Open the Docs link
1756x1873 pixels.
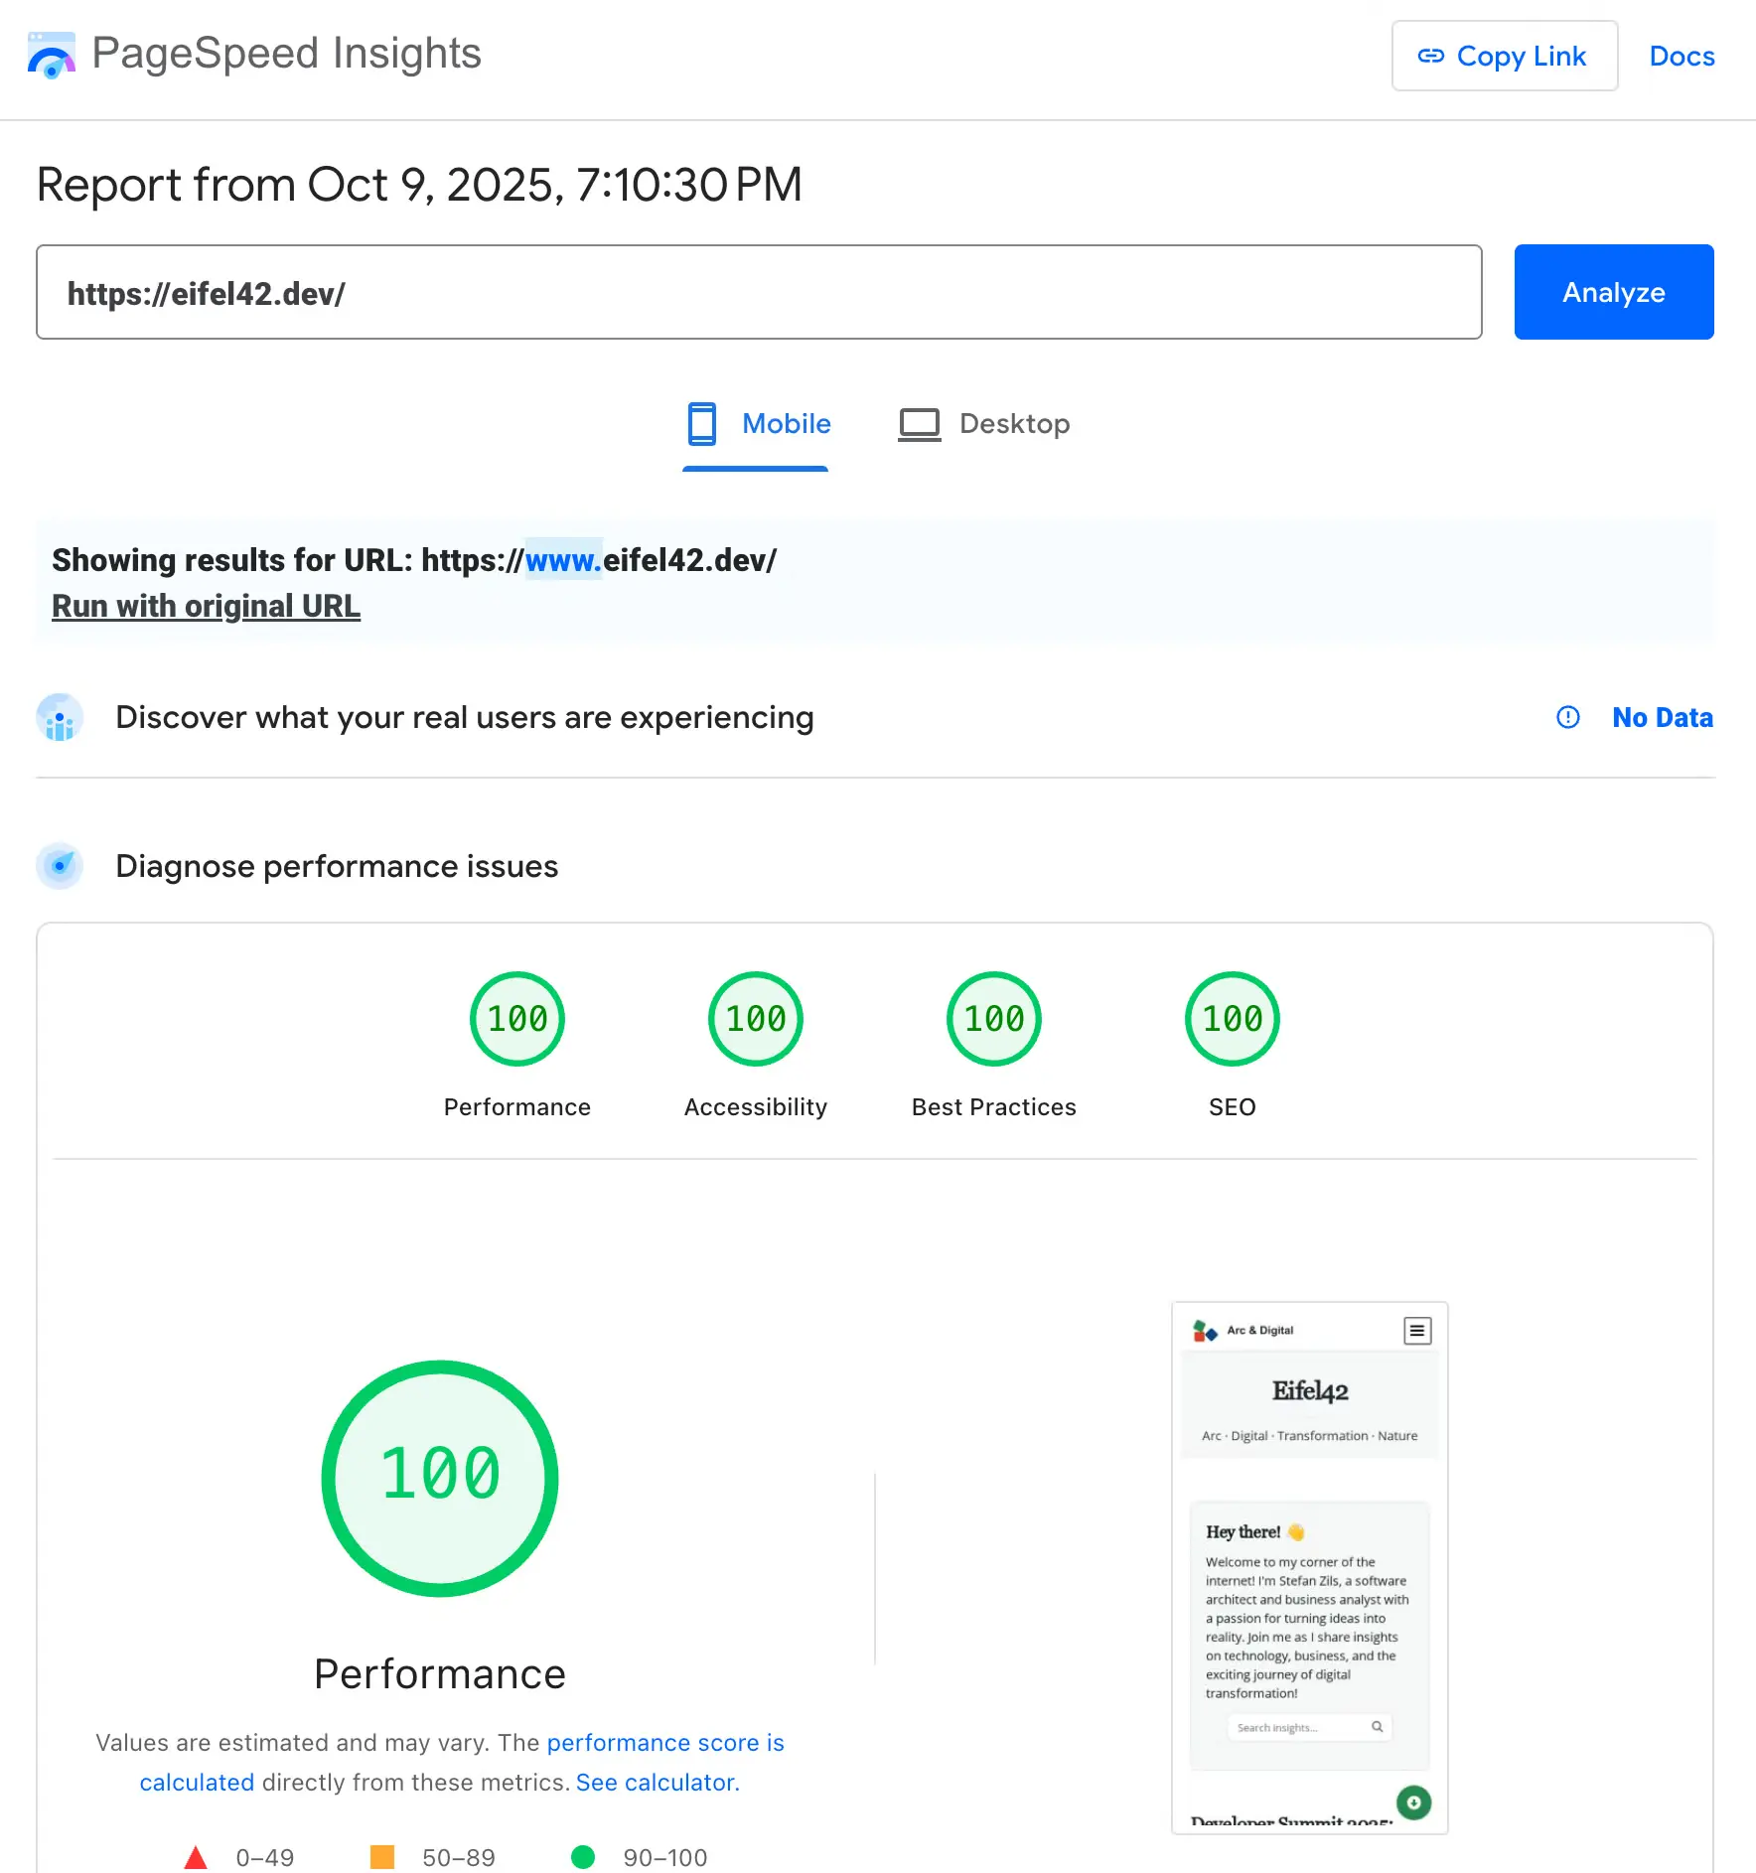coord(1682,56)
